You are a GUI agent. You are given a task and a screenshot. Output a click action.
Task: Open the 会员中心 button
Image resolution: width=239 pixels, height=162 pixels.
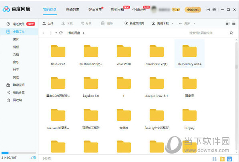pyautogui.click(x=193, y=10)
